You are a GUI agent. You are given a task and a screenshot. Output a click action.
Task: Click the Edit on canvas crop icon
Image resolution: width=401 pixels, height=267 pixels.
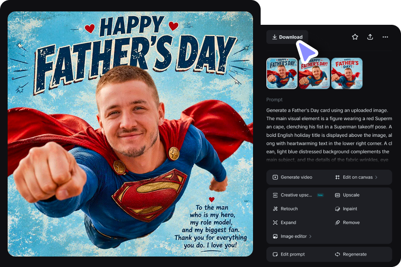[338, 177]
